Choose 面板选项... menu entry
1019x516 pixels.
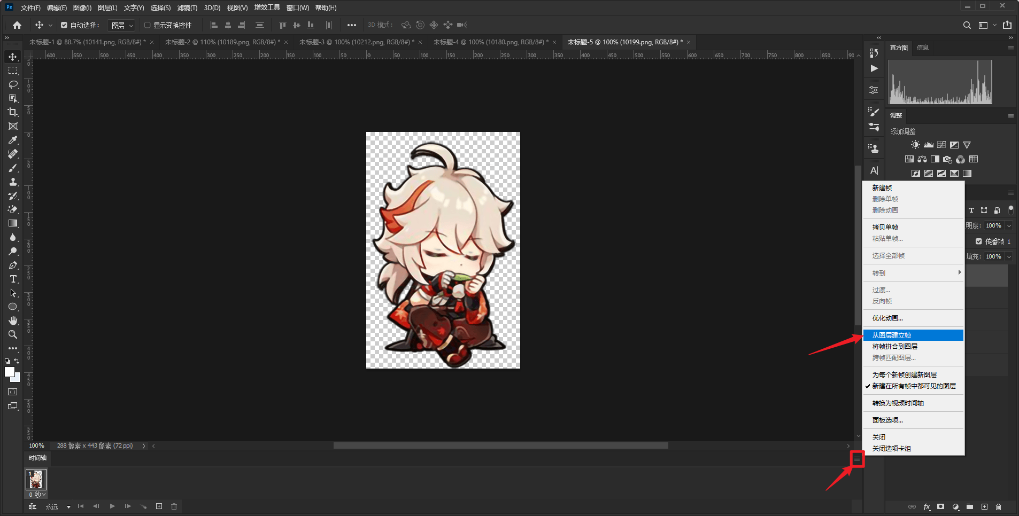point(914,420)
